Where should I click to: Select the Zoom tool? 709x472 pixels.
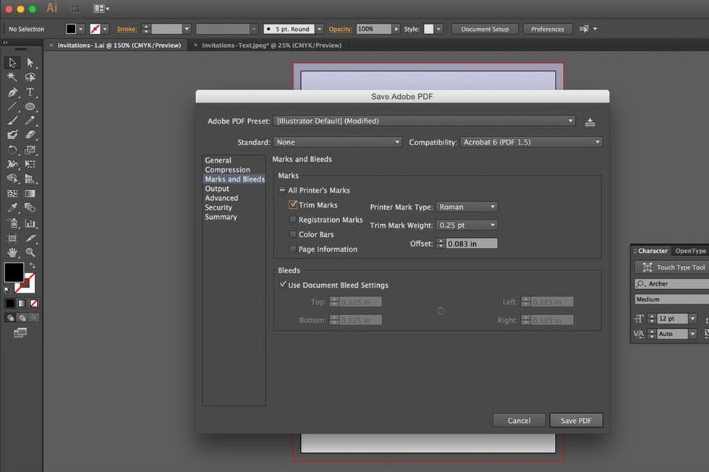point(30,252)
